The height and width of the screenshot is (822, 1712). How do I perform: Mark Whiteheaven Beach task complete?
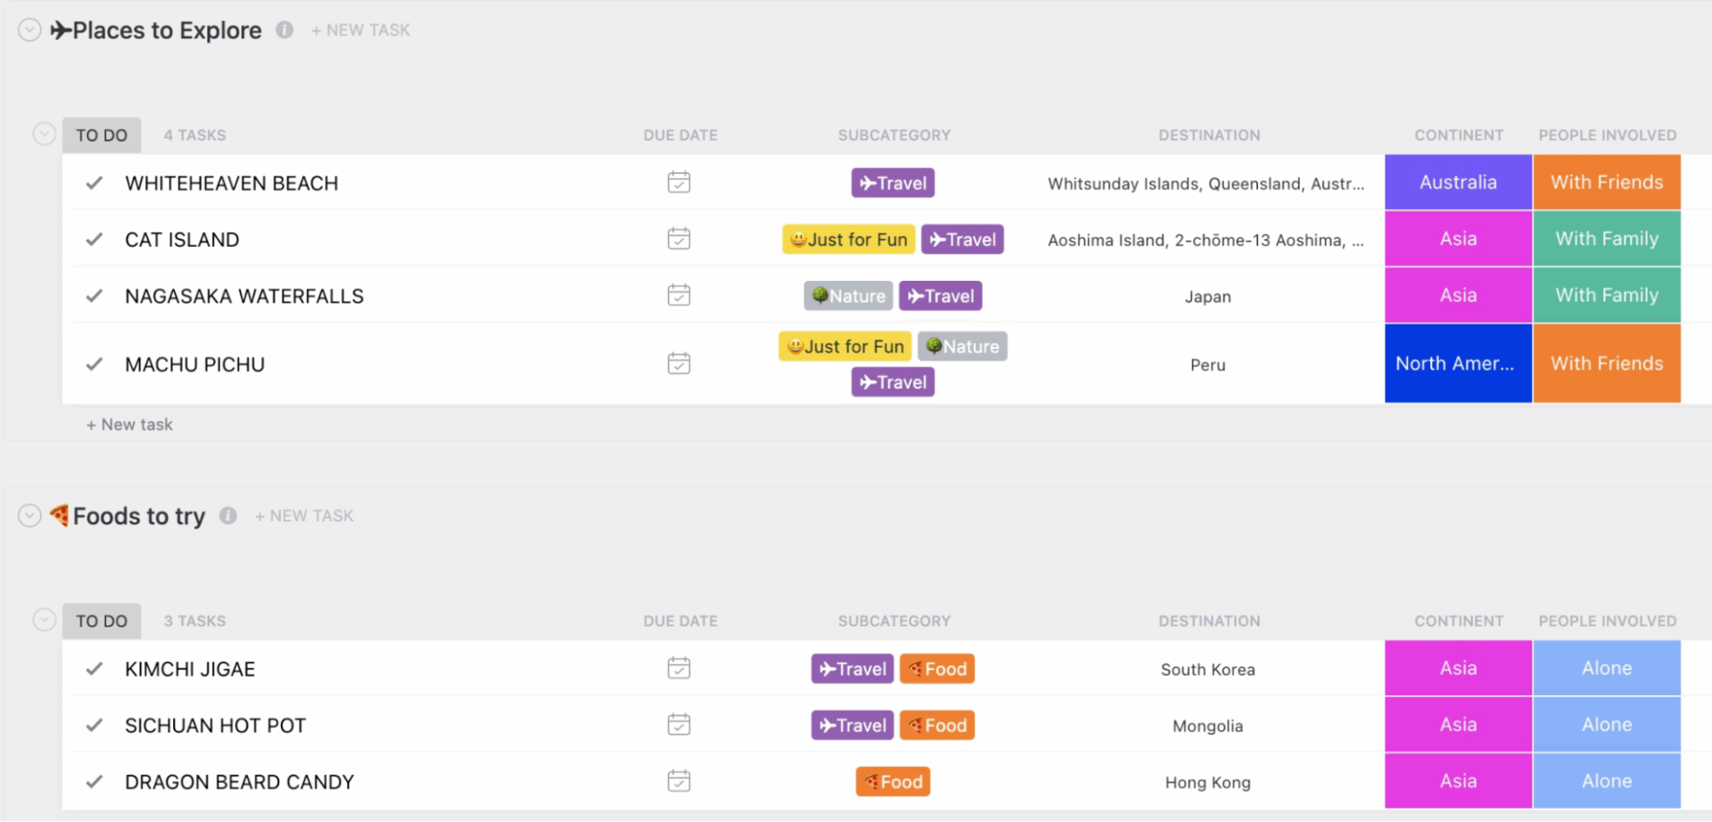point(95,184)
